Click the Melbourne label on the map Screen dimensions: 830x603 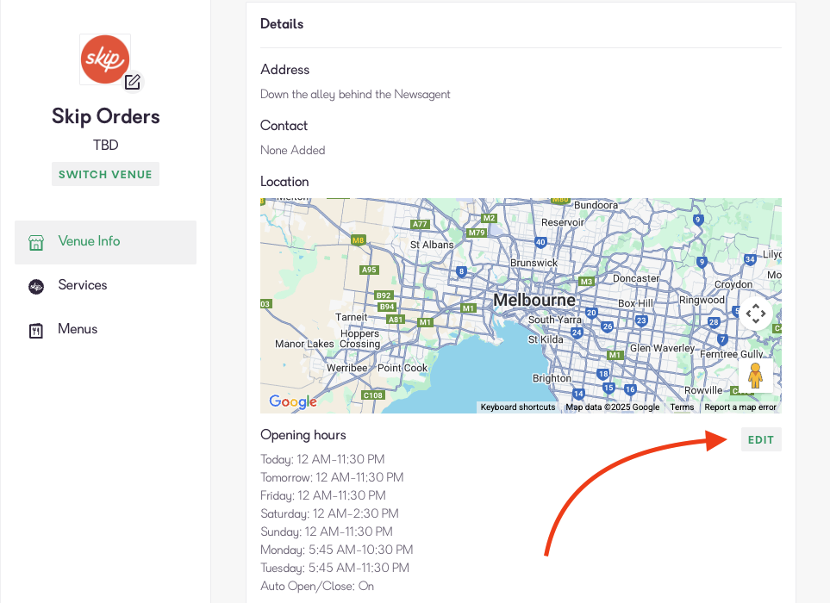pyautogui.click(x=534, y=301)
